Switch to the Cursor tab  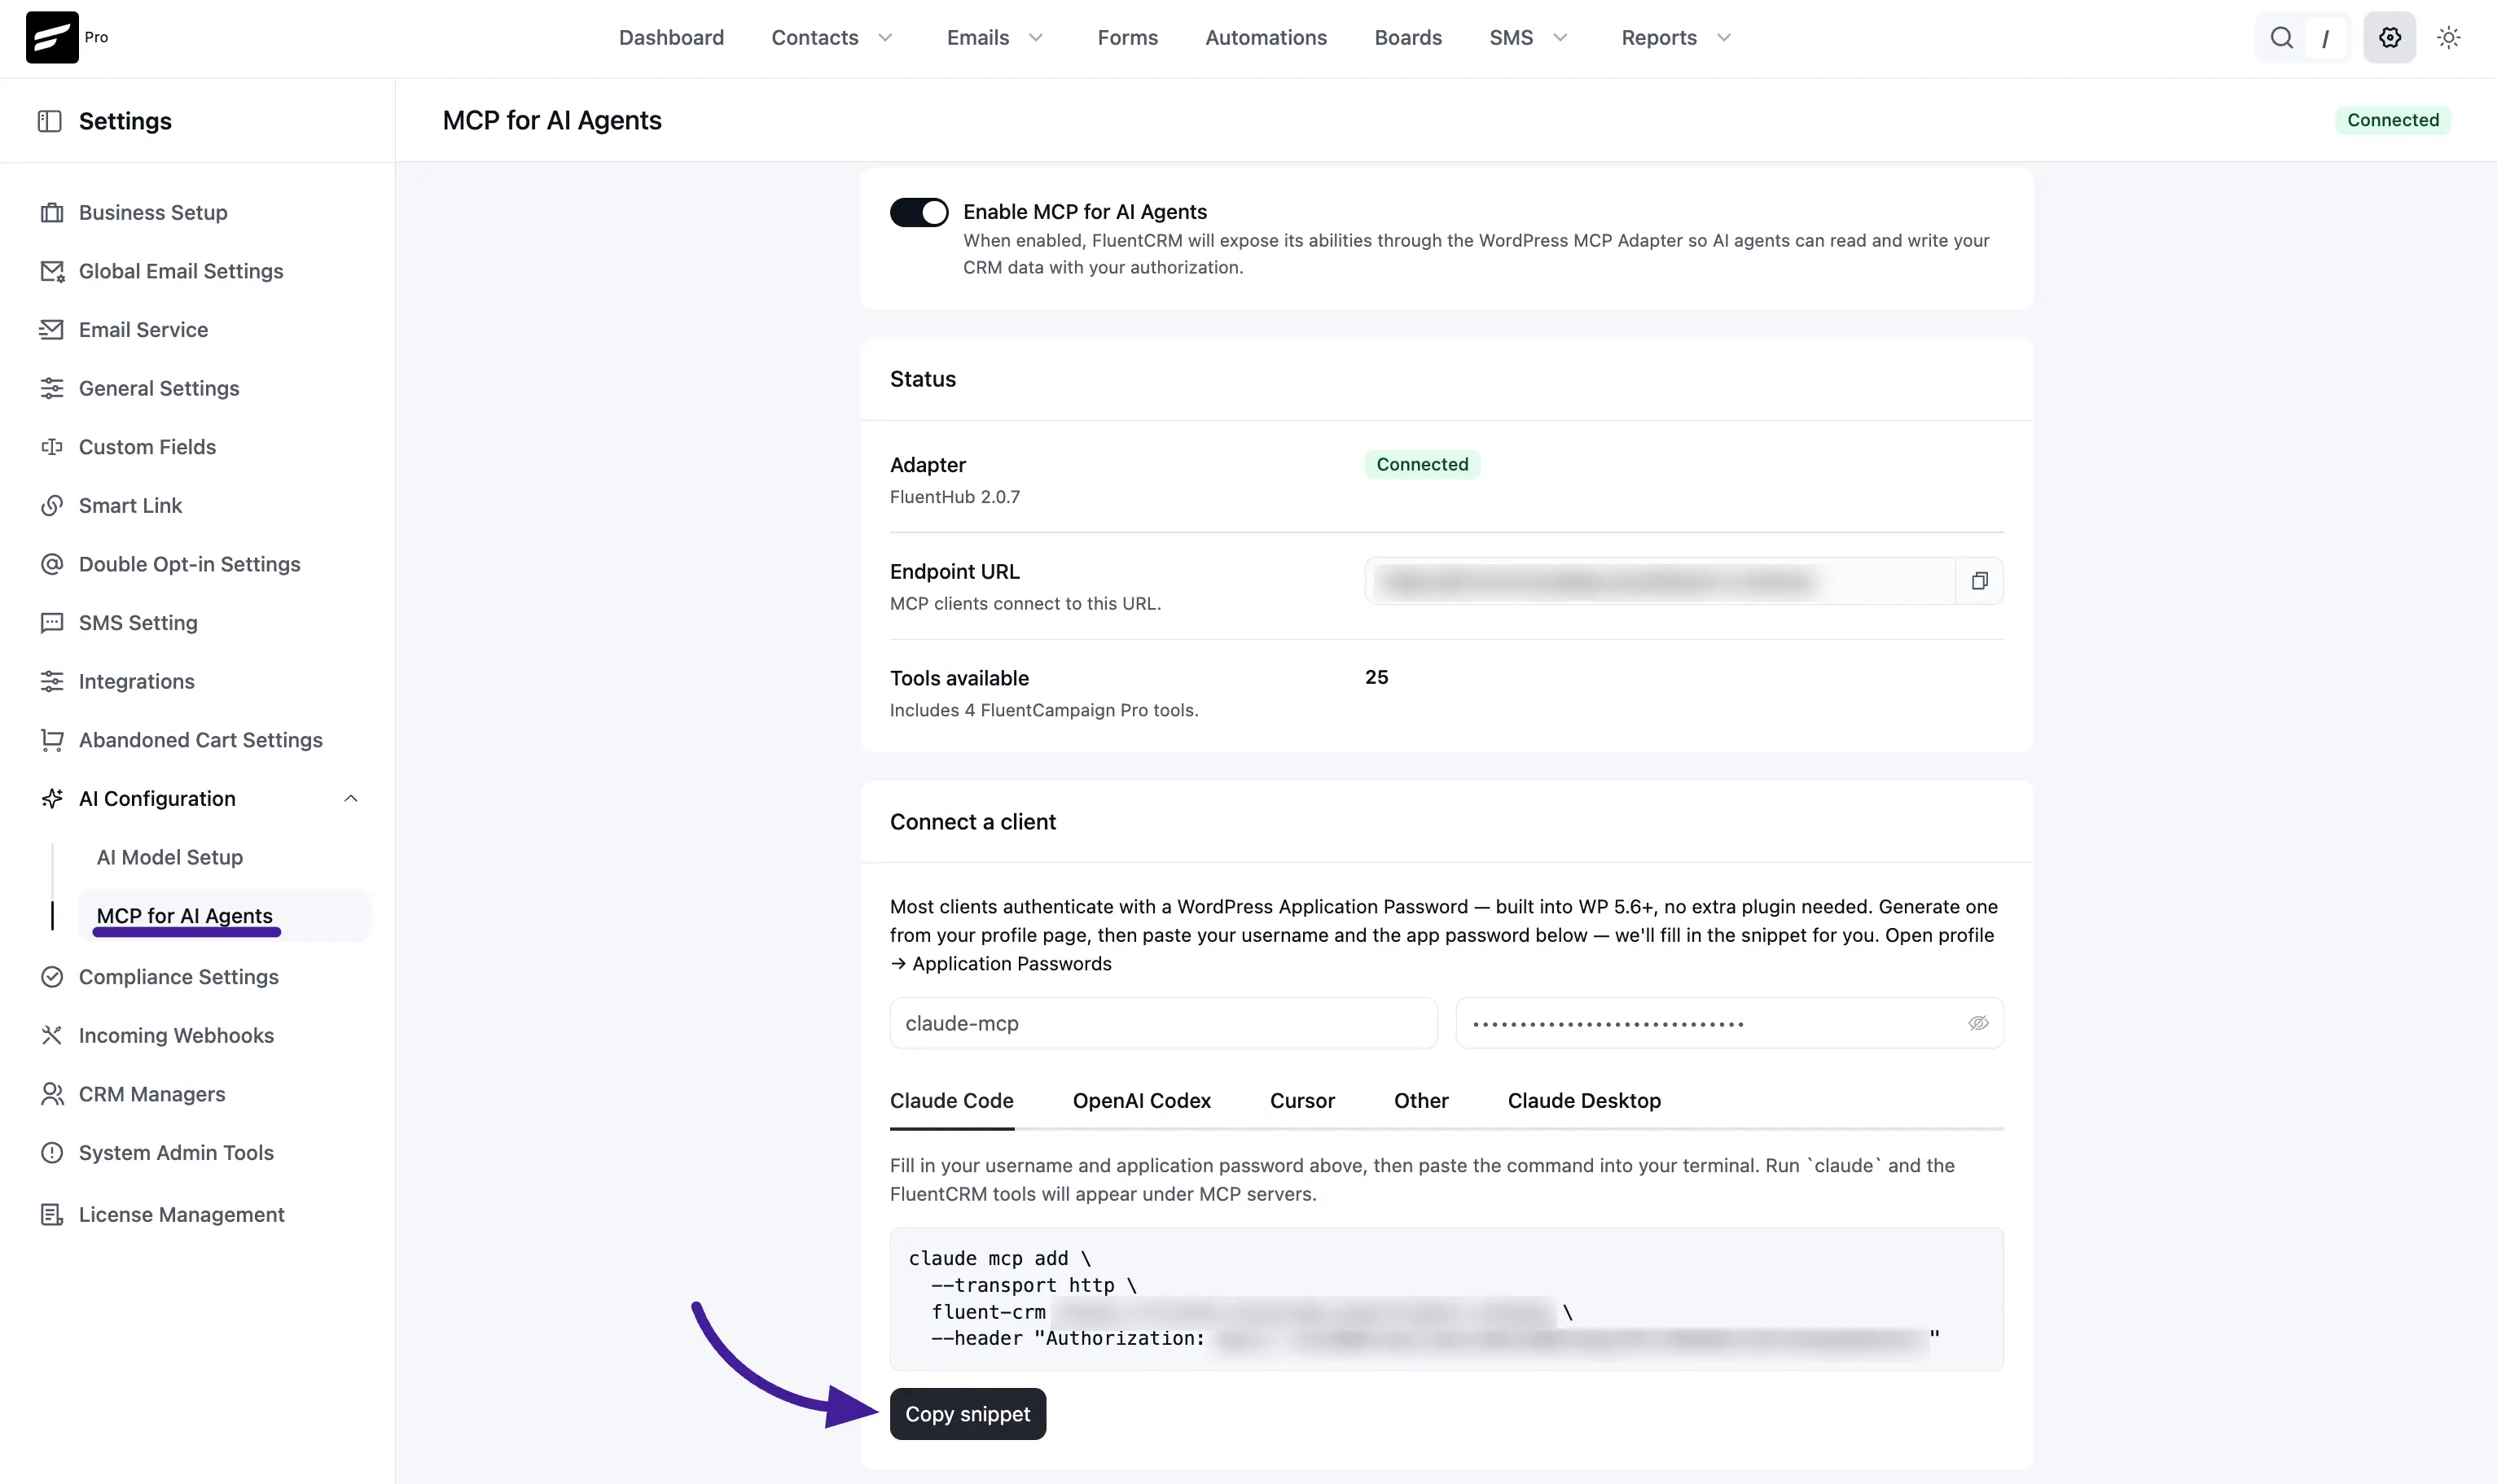[x=1301, y=1101]
